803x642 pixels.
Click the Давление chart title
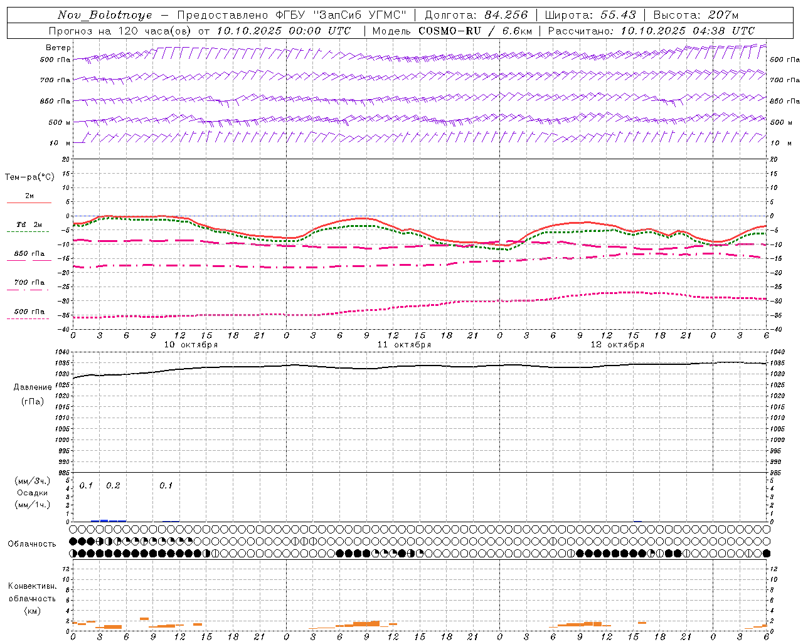click(33, 387)
